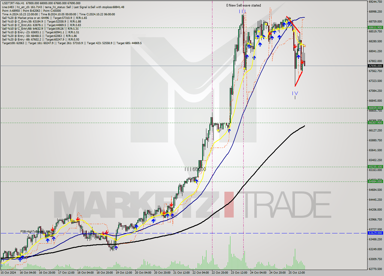Click the green level tag 65235.100
Screen dimensions: 384x276
375,166
